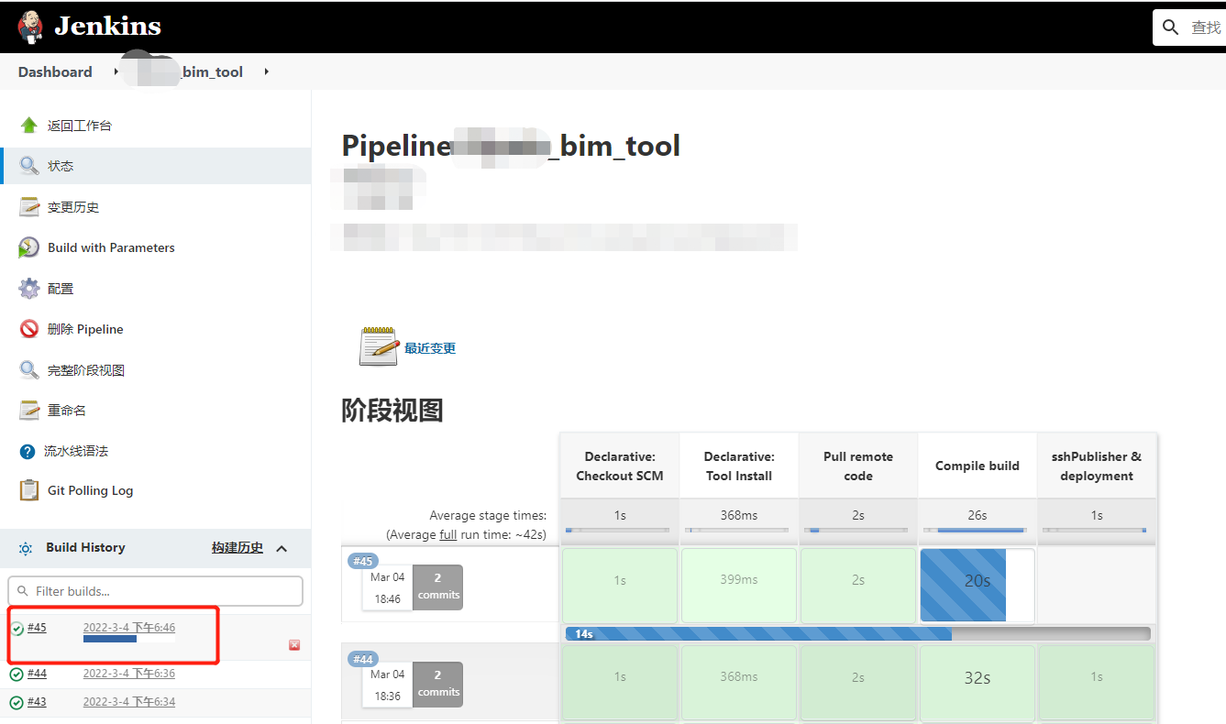Image resolution: width=1226 pixels, height=724 pixels.
Task: Click the #44 badge in stage view
Action: pyautogui.click(x=363, y=659)
